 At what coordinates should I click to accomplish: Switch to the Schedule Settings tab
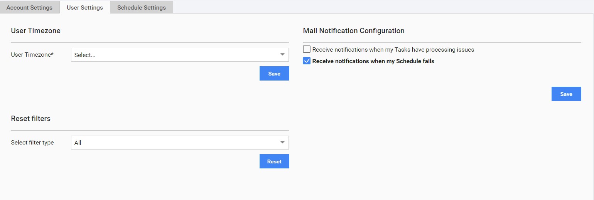click(142, 7)
